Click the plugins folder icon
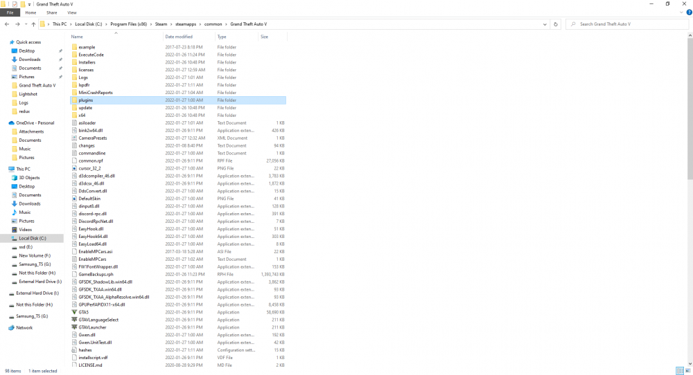The image size is (693, 375). (74, 100)
